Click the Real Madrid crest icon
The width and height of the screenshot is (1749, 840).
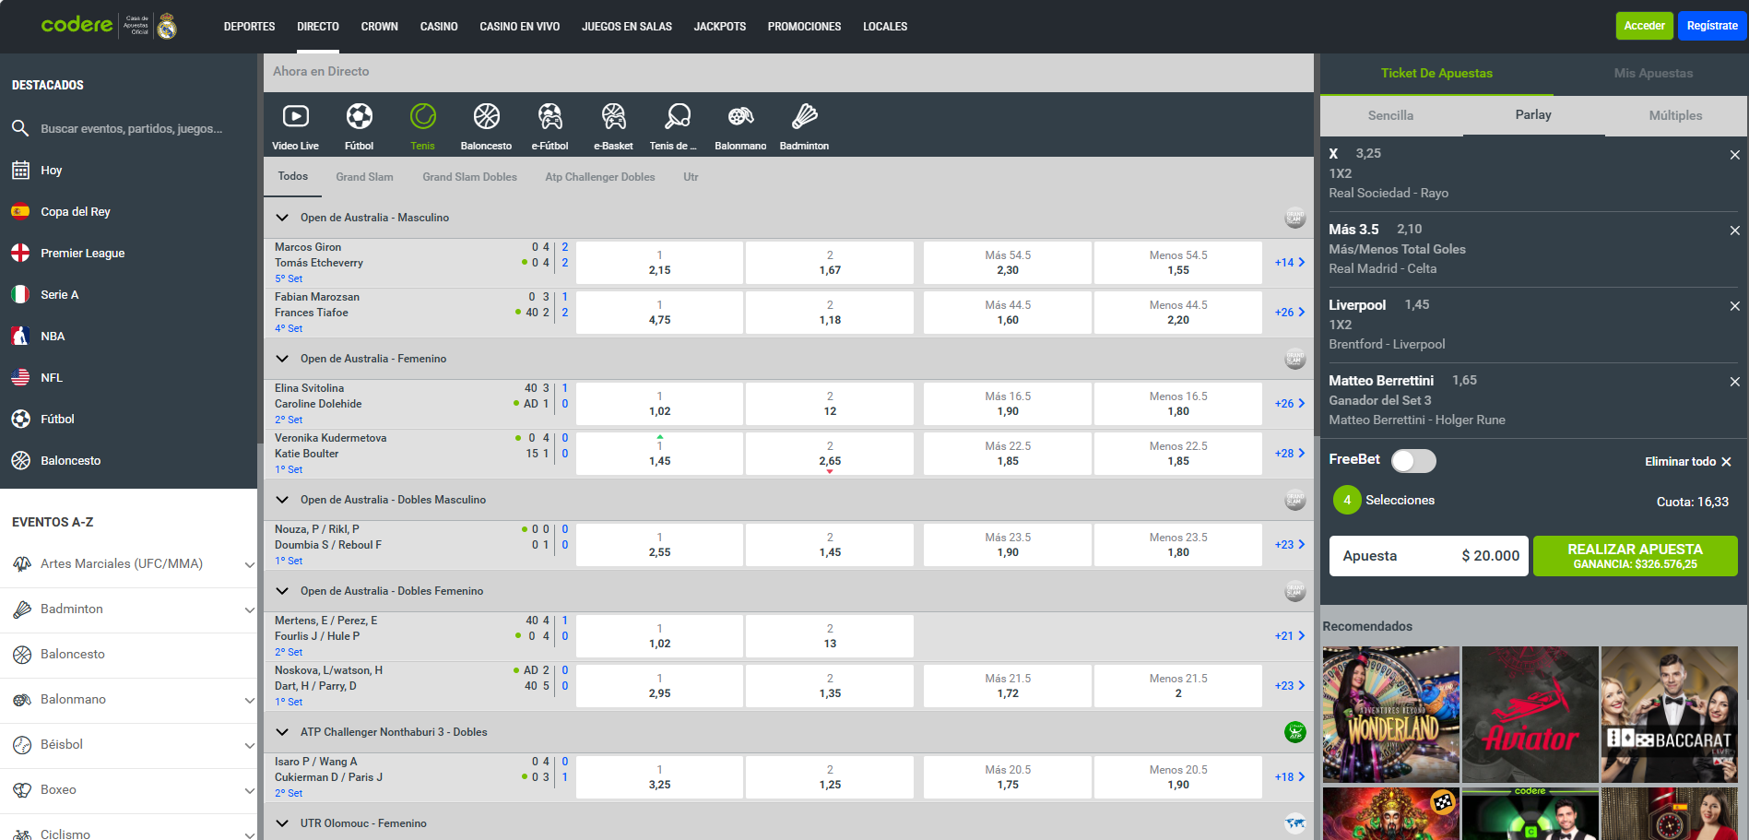(166, 26)
